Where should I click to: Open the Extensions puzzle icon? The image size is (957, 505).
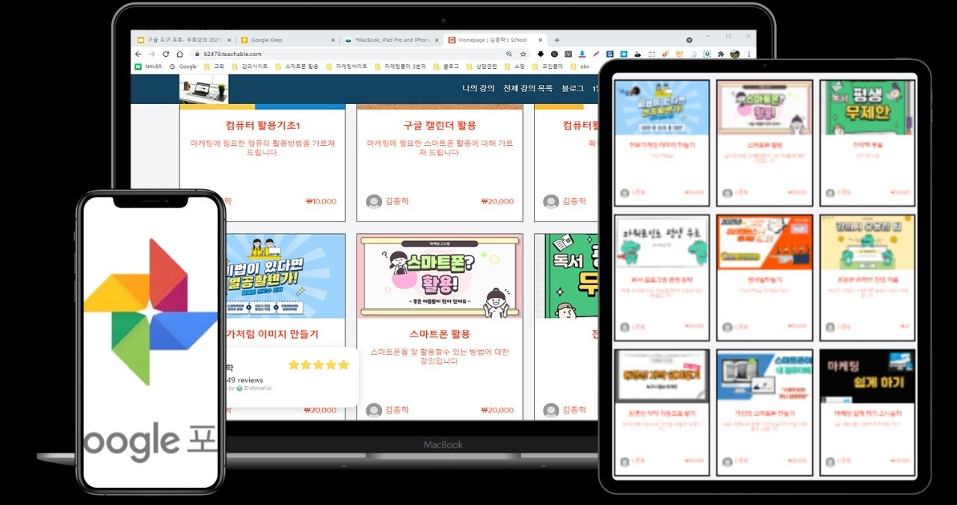[x=721, y=54]
